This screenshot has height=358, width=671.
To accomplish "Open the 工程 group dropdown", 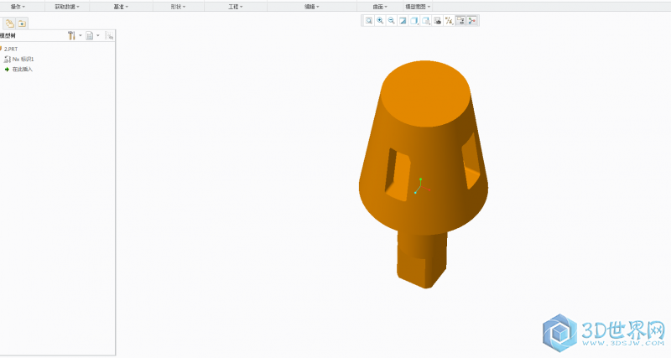I will pos(236,7).
